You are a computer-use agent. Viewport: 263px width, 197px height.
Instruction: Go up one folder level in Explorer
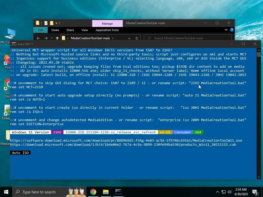click(x=57, y=38)
